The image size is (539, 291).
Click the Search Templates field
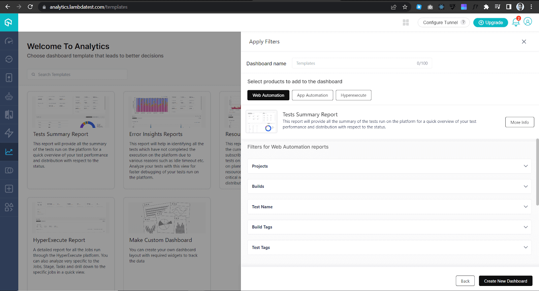77,74
